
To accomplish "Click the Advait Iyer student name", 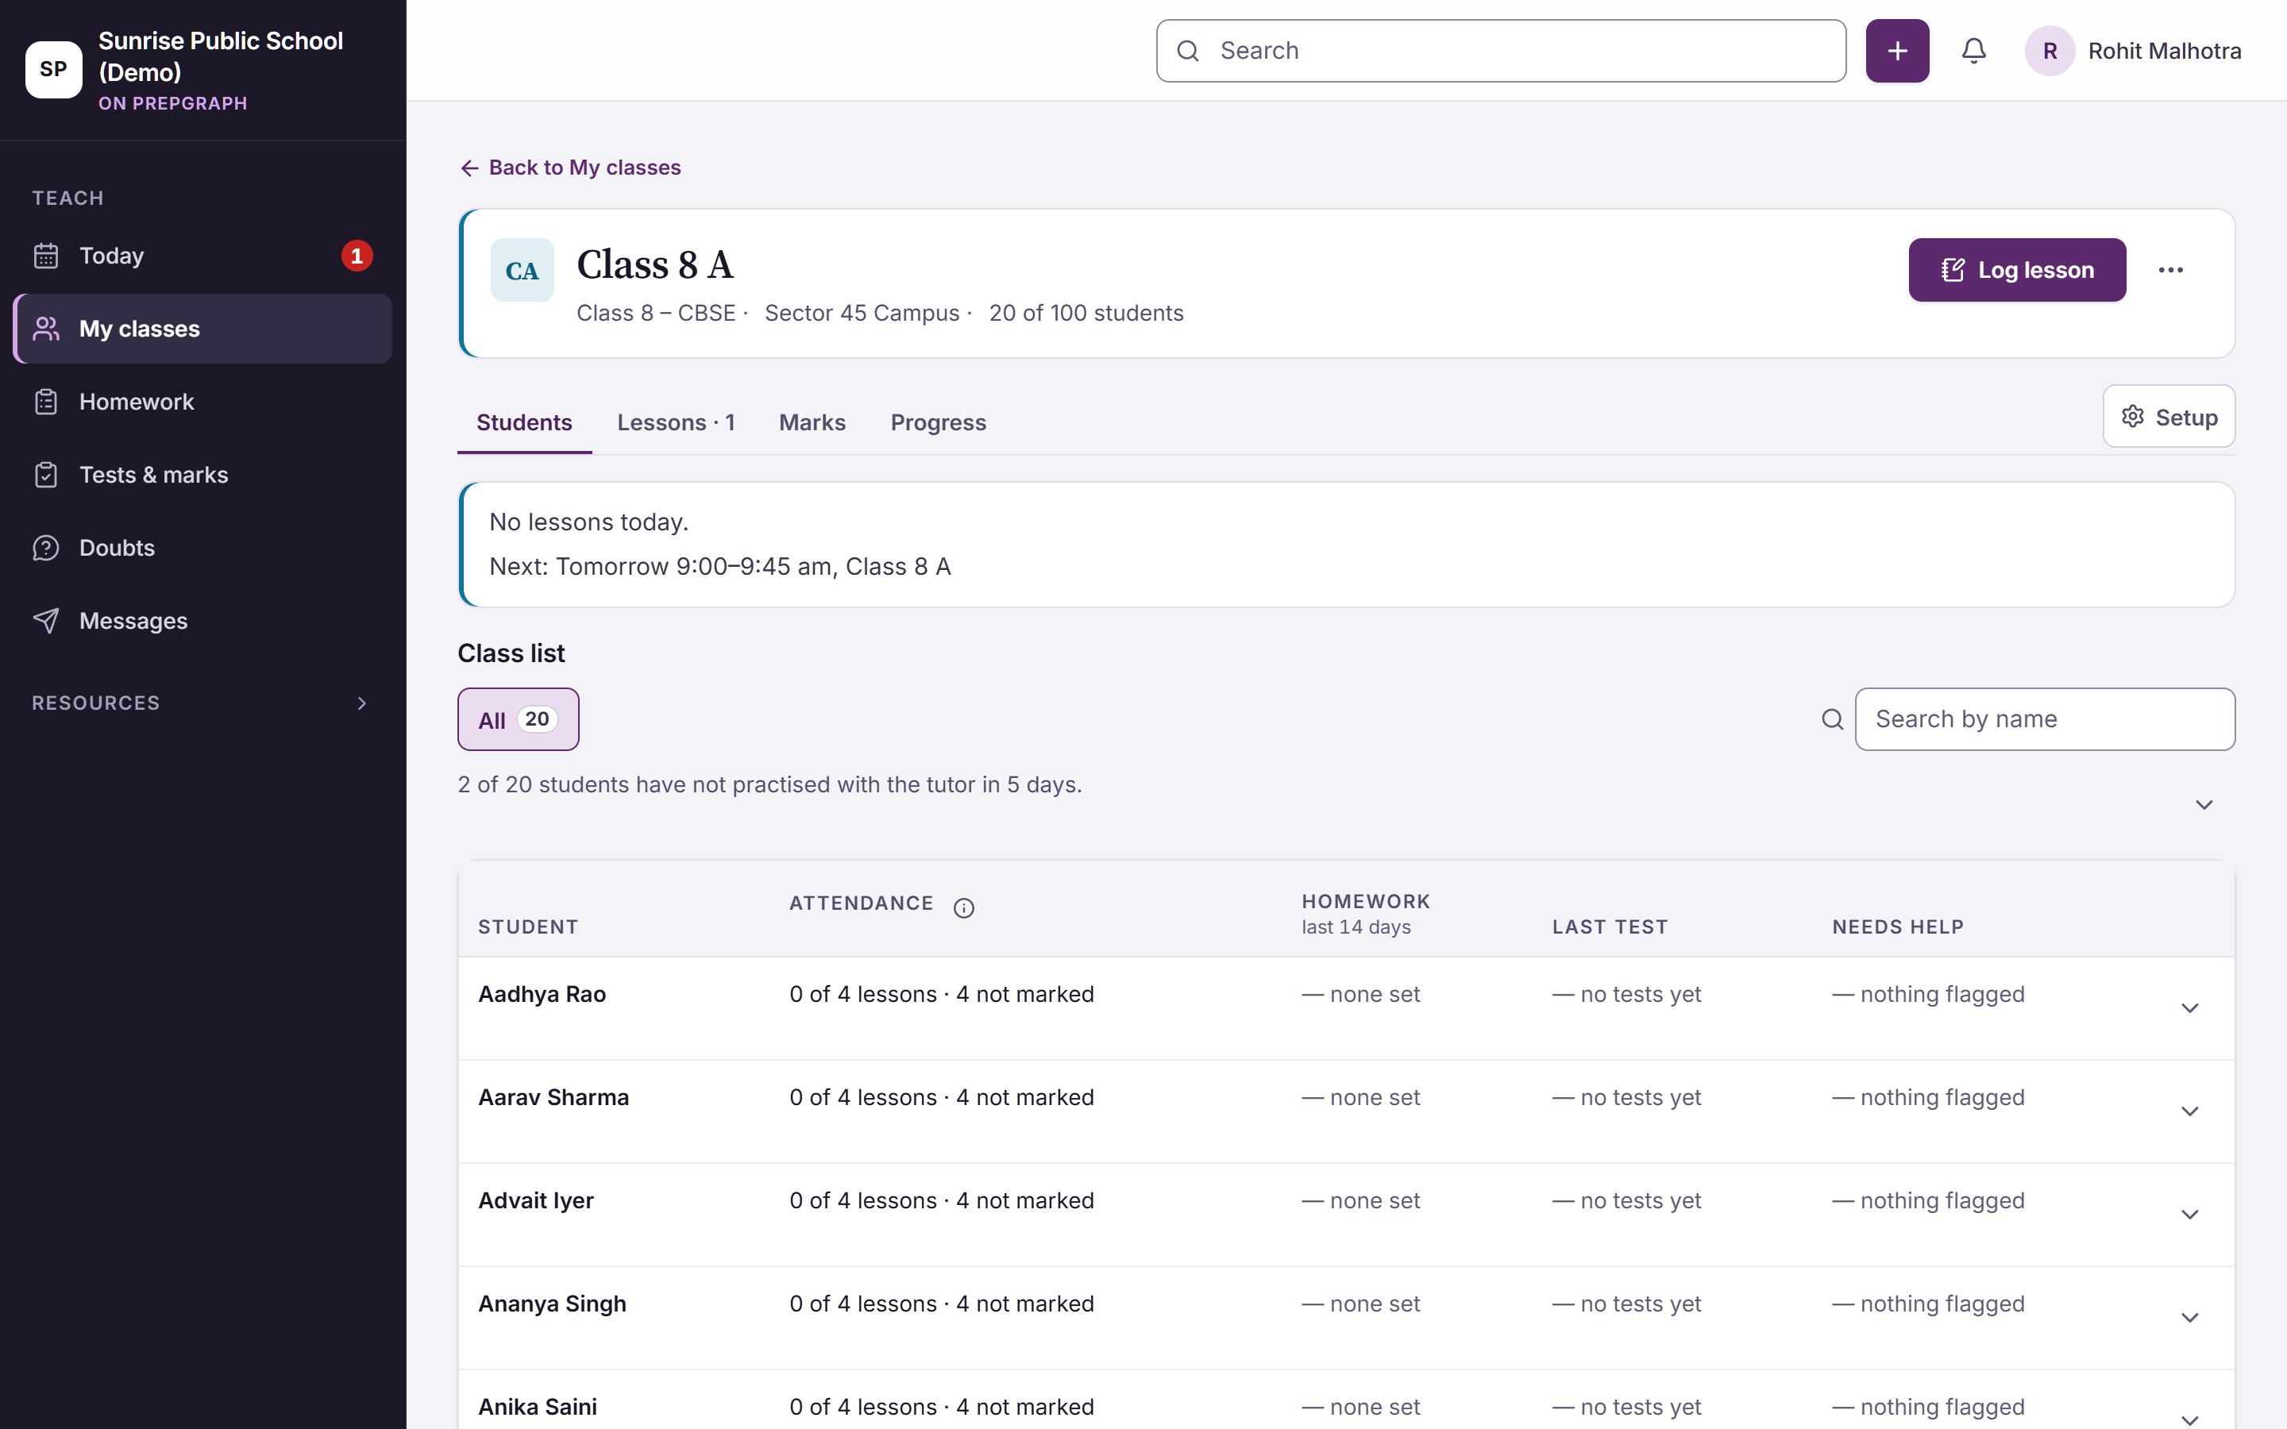I will (536, 1200).
